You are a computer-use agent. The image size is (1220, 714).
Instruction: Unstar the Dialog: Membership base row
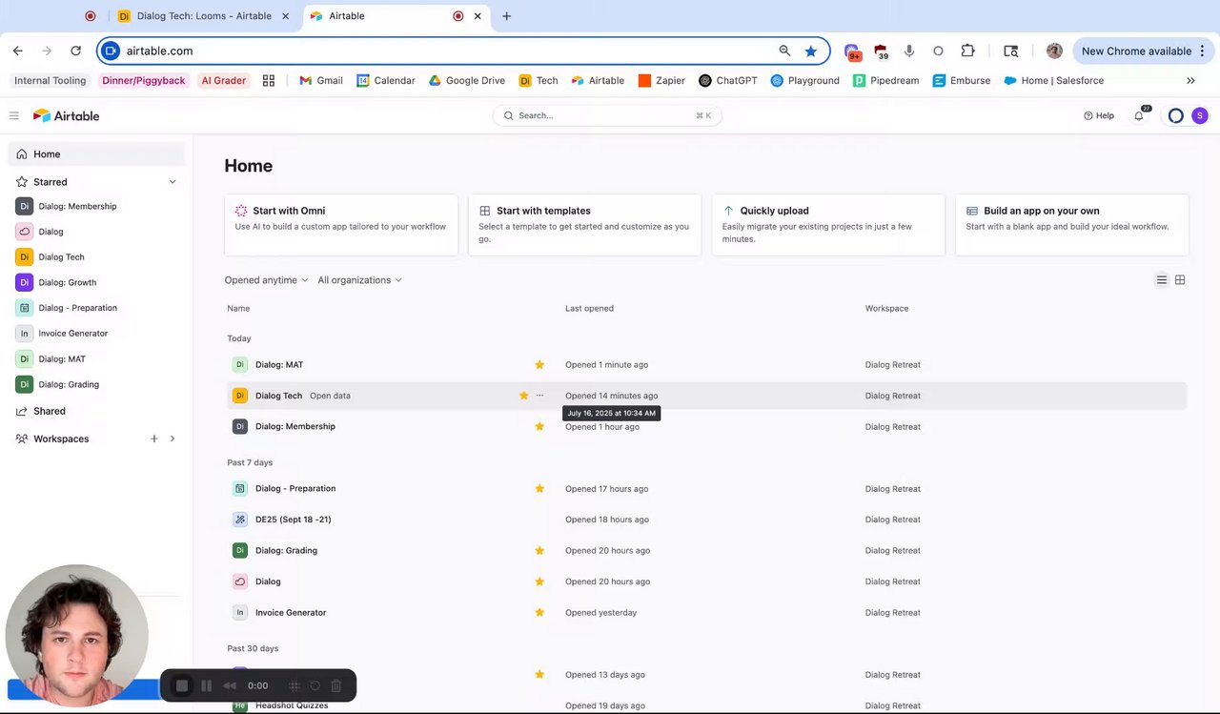coord(539,426)
